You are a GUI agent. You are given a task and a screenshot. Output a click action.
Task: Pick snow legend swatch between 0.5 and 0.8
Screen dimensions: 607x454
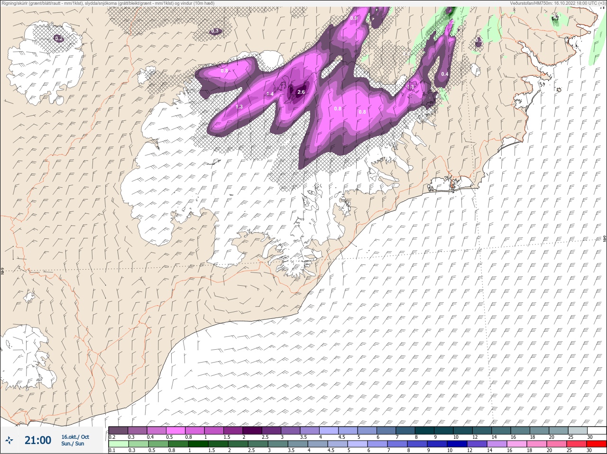[175, 430]
